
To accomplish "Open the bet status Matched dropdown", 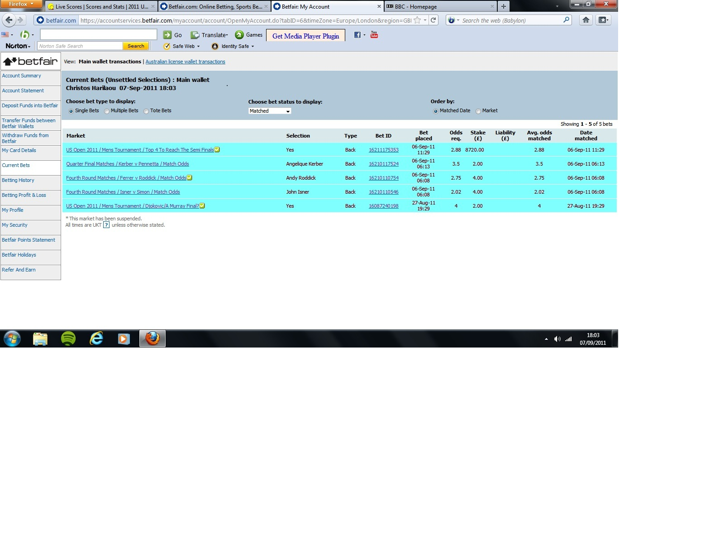I will click(270, 111).
